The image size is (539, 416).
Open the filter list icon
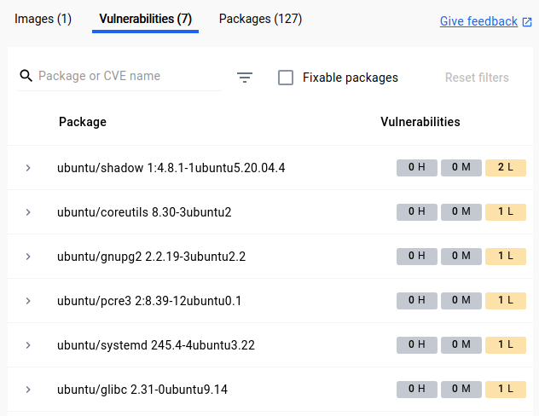coord(245,78)
